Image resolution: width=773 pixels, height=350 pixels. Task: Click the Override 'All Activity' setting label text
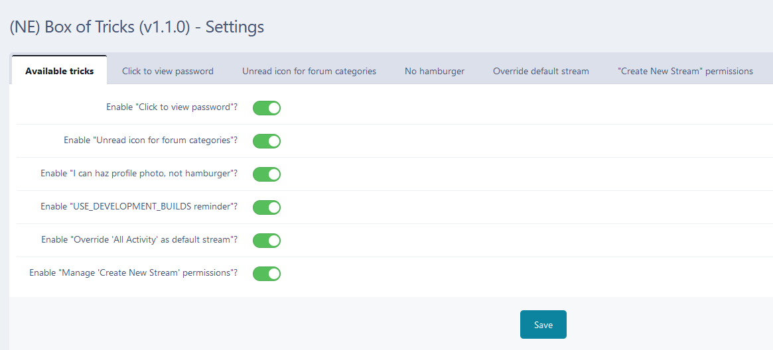(139, 240)
